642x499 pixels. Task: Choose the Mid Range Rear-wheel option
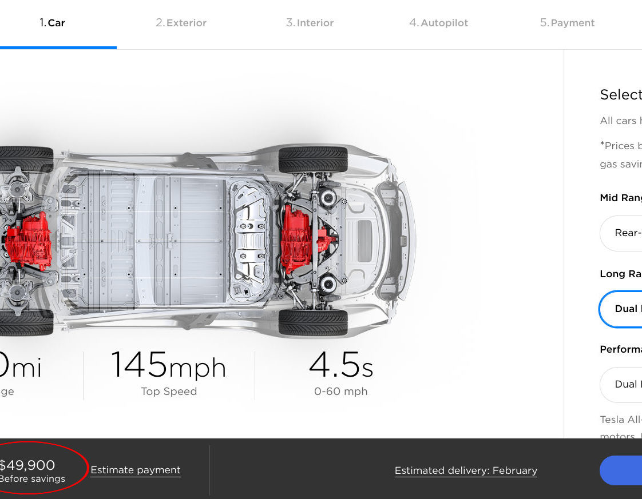[621, 233]
